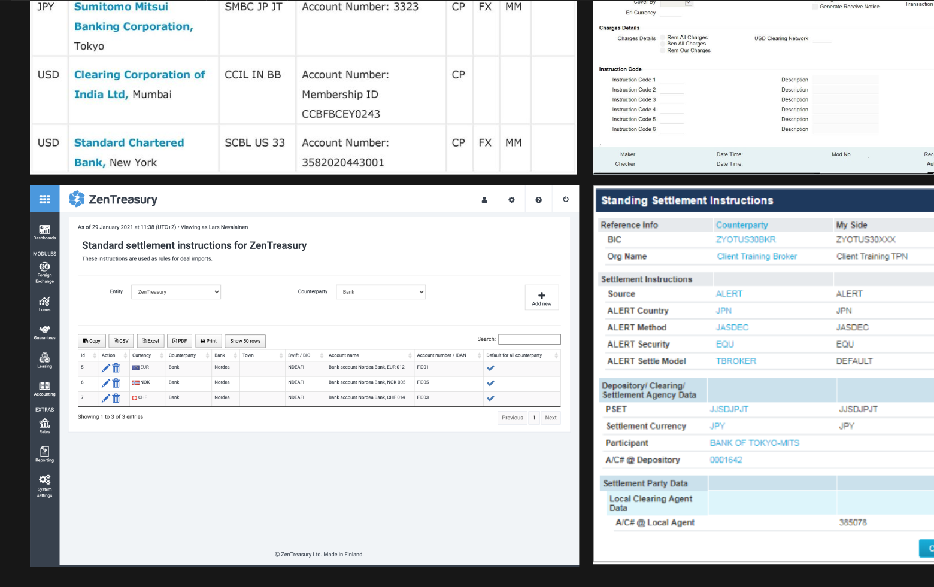Open System settings in the sidebar
934x587 pixels.
tap(45, 486)
